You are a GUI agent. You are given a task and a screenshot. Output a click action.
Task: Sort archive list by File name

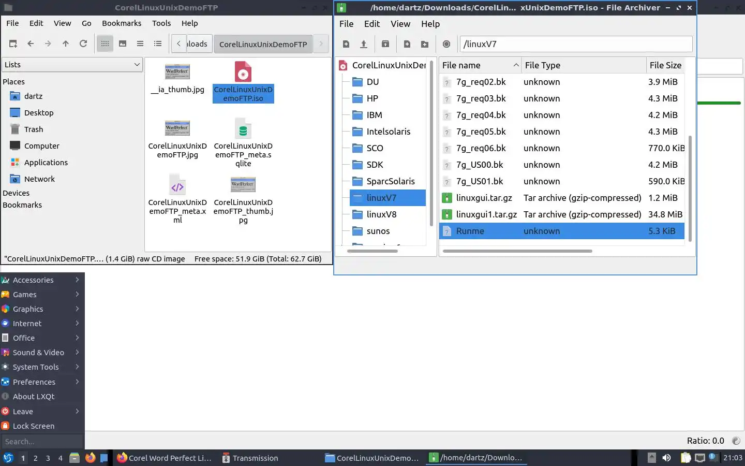click(480, 65)
